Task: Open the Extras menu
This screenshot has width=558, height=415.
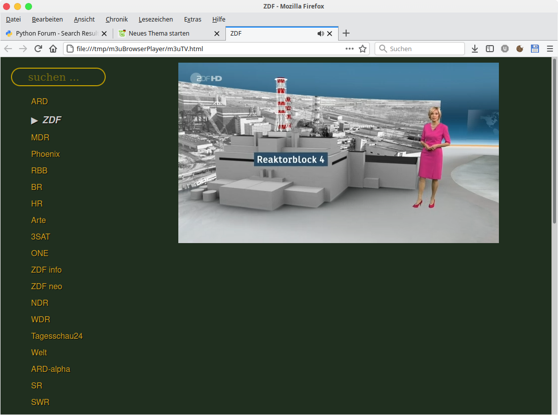Action: pos(192,19)
